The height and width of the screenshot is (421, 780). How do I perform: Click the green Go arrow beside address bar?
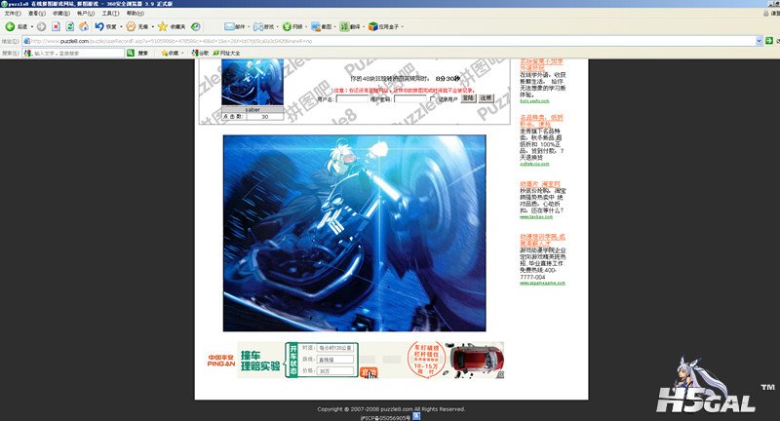pyautogui.click(x=770, y=41)
